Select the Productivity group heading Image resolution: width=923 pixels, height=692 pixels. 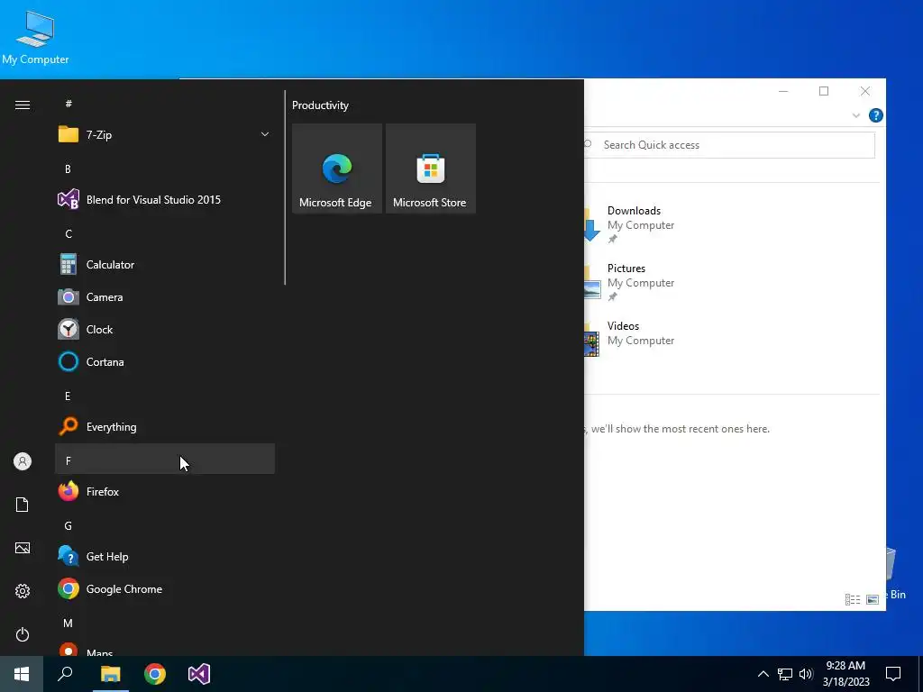click(320, 105)
